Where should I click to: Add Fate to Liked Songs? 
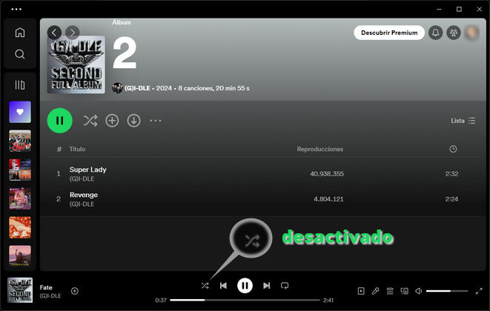coord(75,291)
